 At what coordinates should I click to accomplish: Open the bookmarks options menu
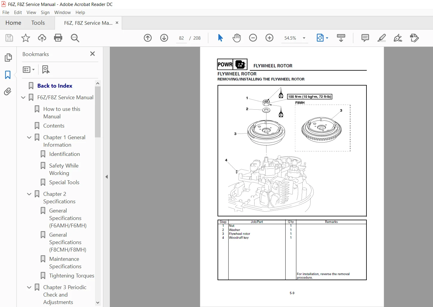[29, 69]
